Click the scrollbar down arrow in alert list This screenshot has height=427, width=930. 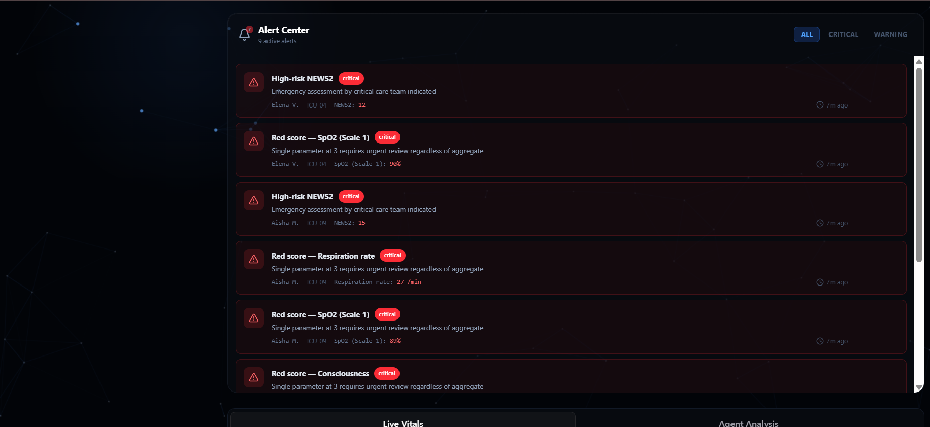(919, 387)
